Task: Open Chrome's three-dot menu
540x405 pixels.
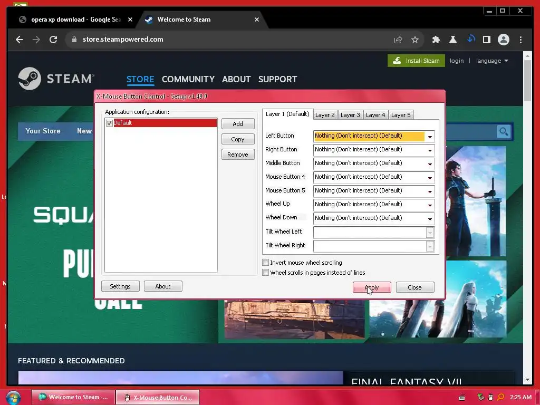Action: coord(520,40)
